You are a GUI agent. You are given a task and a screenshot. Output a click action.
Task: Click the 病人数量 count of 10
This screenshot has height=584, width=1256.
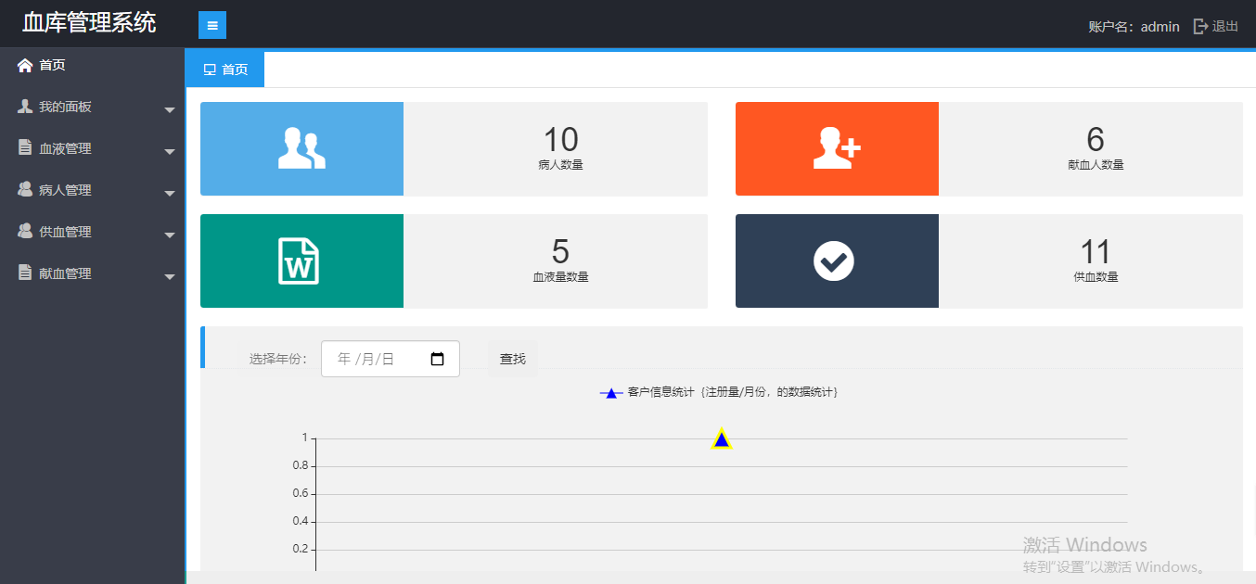point(560,140)
